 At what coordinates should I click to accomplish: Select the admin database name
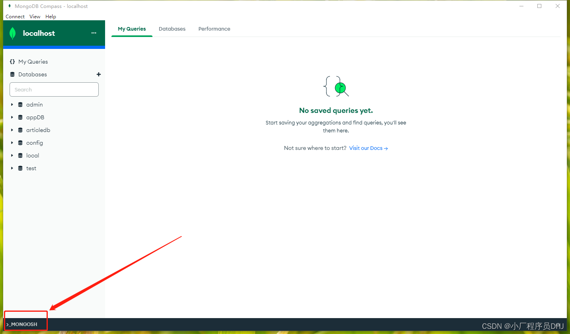[x=35, y=105]
